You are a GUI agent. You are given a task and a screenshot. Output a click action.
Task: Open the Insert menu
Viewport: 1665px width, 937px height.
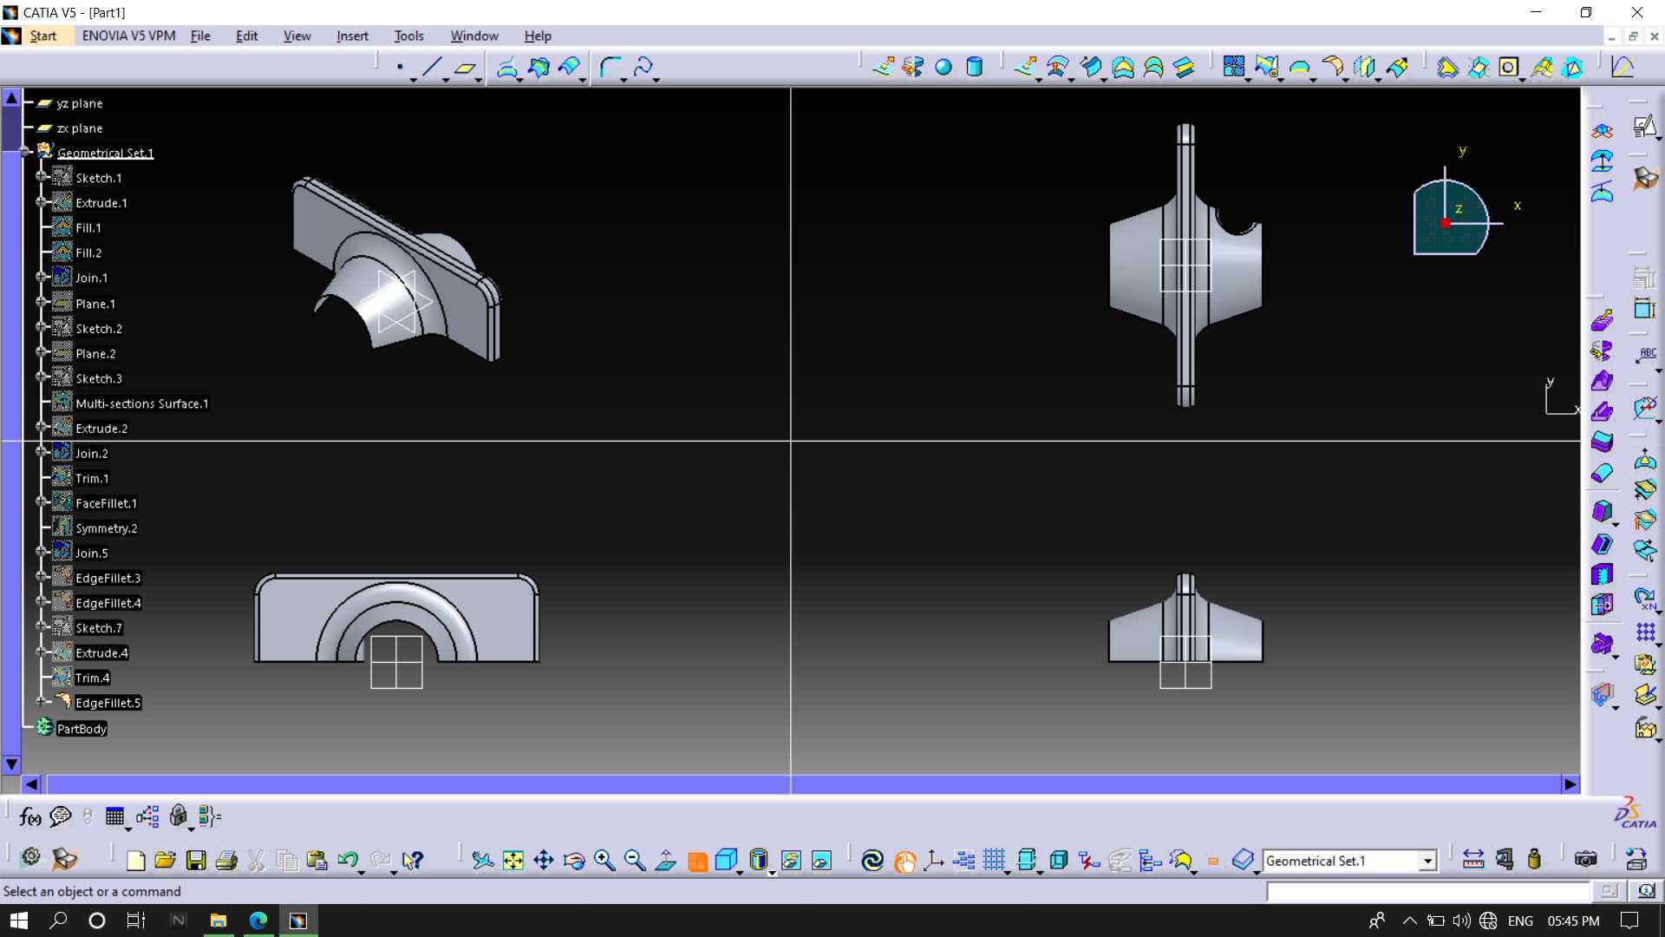[352, 36]
